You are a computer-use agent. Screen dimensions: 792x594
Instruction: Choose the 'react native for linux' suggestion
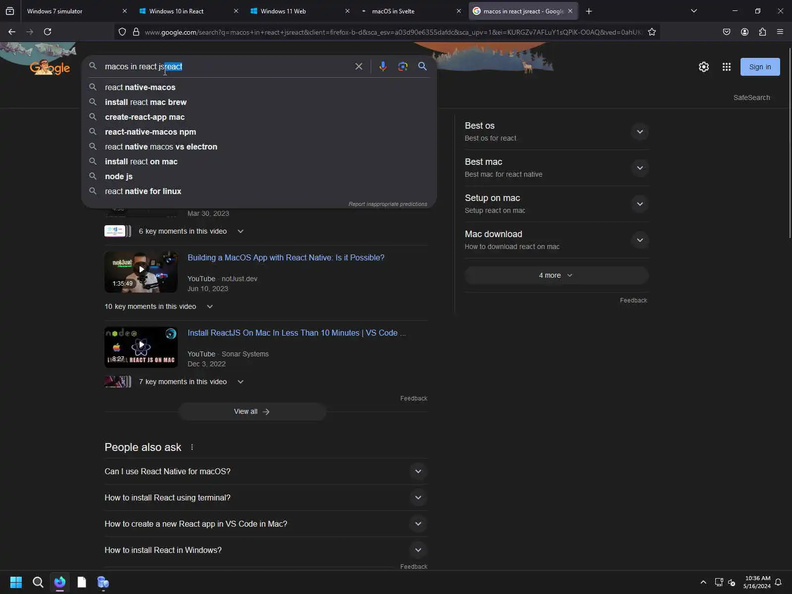(x=259, y=191)
